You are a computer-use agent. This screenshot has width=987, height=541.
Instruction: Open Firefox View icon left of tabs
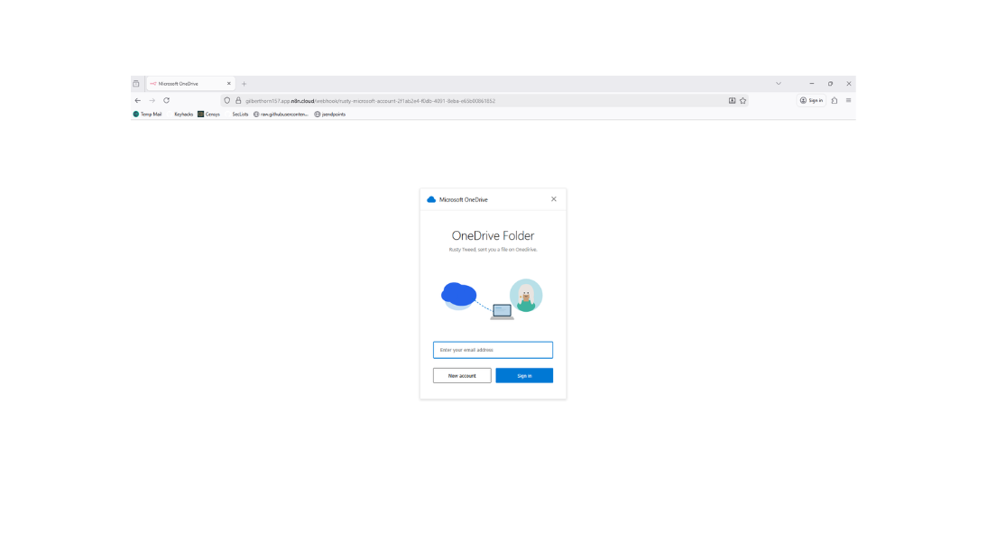click(x=136, y=84)
